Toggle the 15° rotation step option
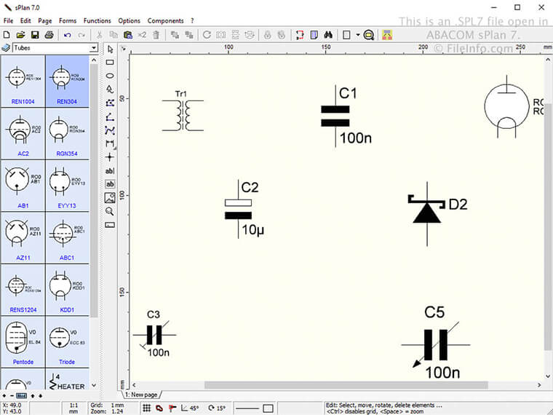553x415 pixels. coord(217,408)
